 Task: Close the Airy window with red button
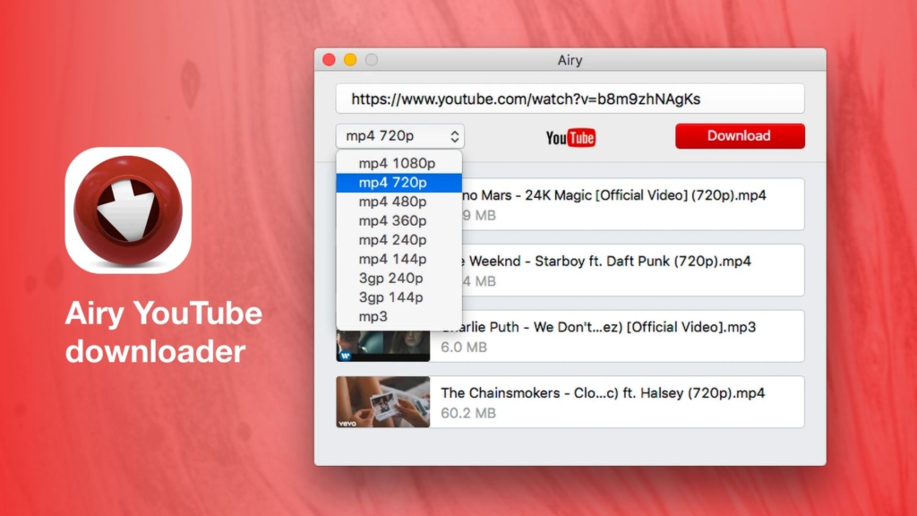(329, 60)
